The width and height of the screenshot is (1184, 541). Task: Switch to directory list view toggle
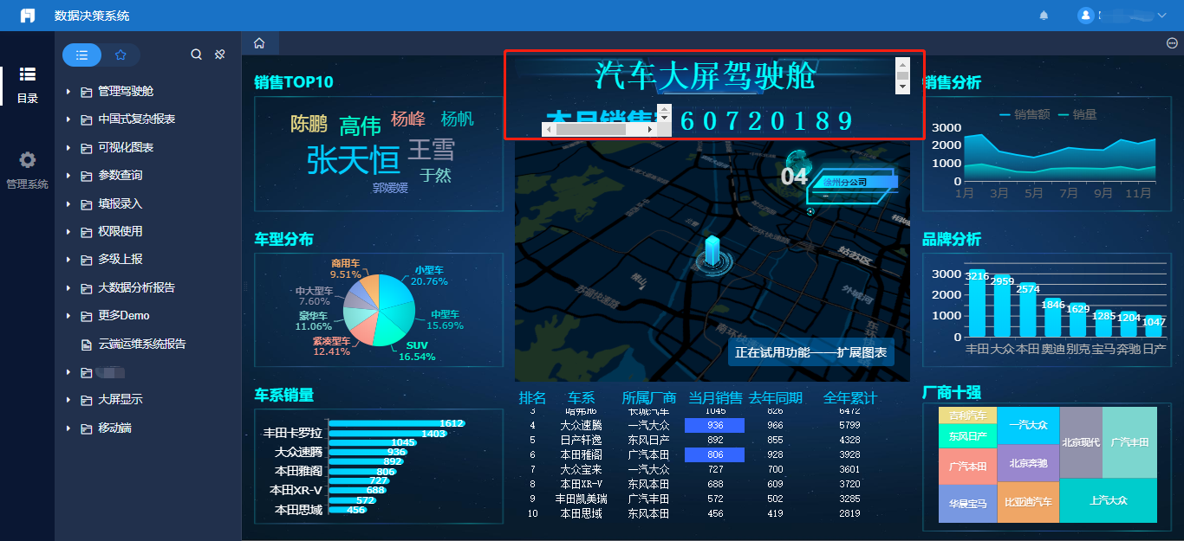pyautogui.click(x=81, y=55)
